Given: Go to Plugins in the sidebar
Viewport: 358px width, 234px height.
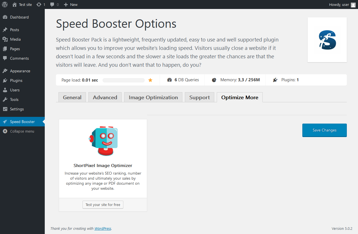Looking at the screenshot, I should 22,80.
